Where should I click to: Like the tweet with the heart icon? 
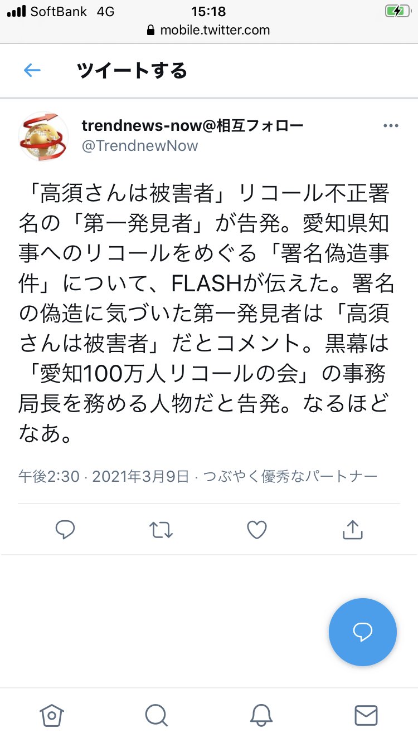click(x=257, y=530)
